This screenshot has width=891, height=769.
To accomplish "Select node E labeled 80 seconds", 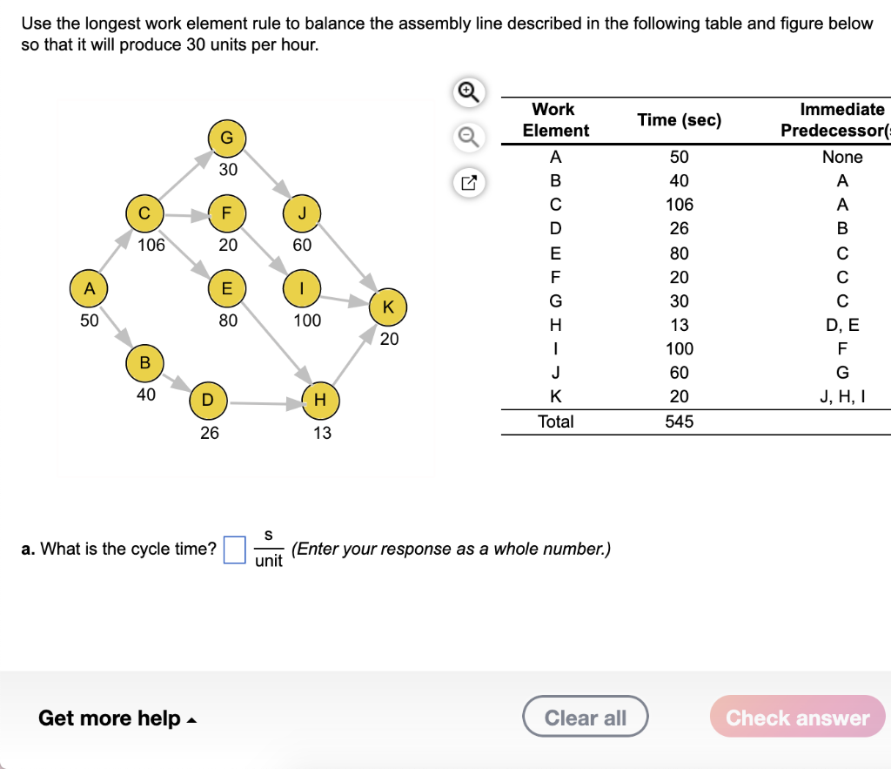I will tap(226, 289).
